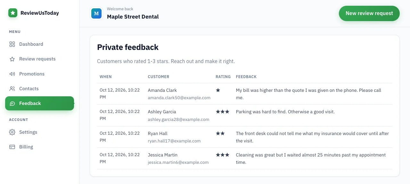Click the feedback about parking

(285, 112)
